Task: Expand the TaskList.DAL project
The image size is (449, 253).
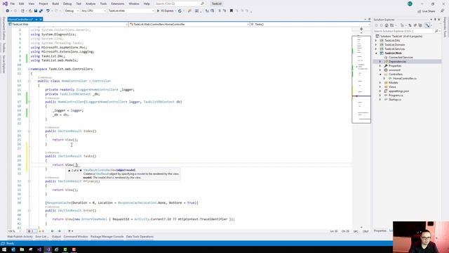Action: (376, 41)
